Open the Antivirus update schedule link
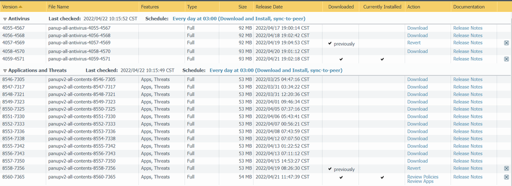512x186 pixels. (x=239, y=19)
